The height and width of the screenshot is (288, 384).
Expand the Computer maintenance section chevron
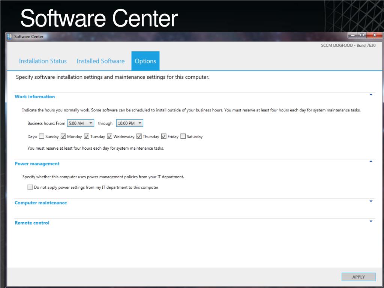(x=371, y=201)
